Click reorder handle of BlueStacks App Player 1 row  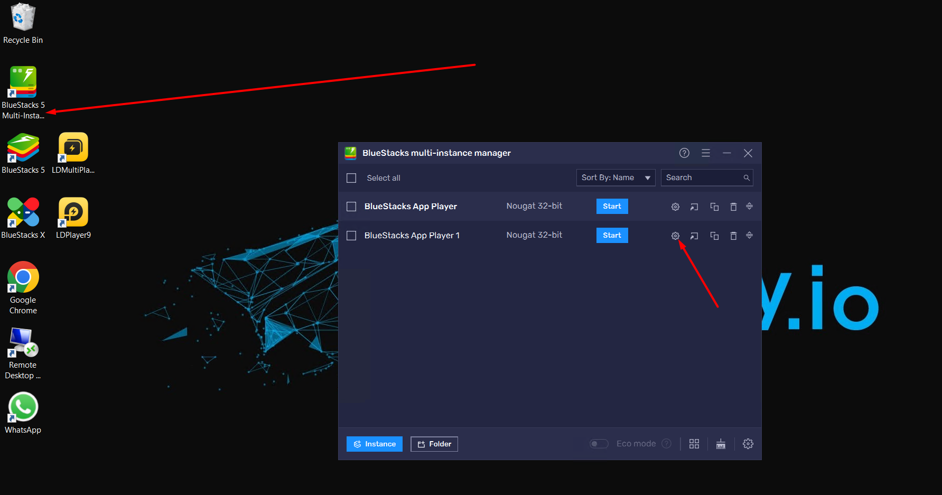point(749,235)
